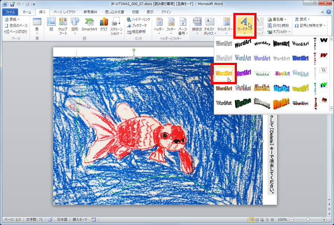Open Word Help with the question mark icon
Viewport: 334px width, 225px height.
[329, 12]
